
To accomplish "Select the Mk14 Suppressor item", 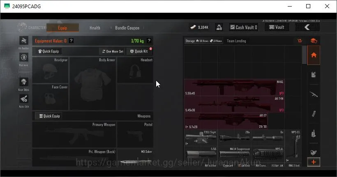I will point(235,154).
